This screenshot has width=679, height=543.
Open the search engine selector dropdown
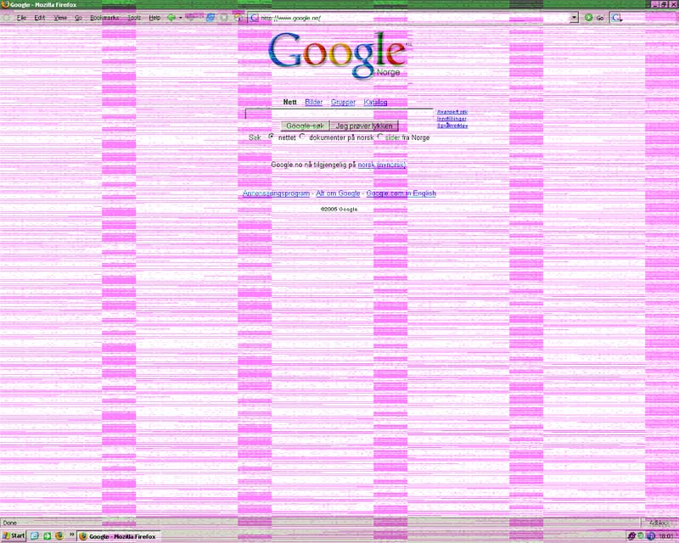click(617, 18)
